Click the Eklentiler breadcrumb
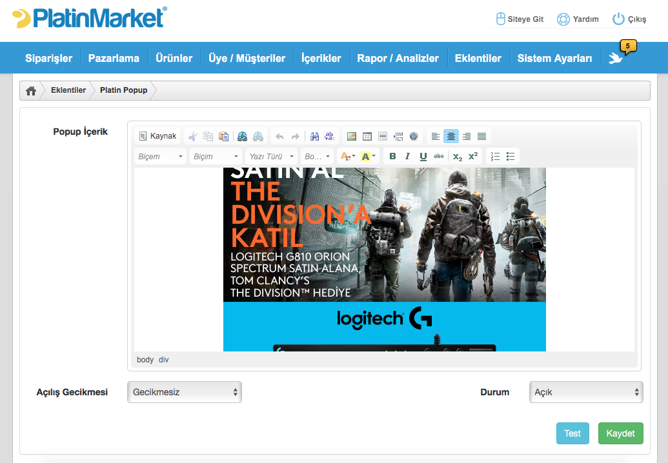This screenshot has width=668, height=463. pyautogui.click(x=68, y=90)
